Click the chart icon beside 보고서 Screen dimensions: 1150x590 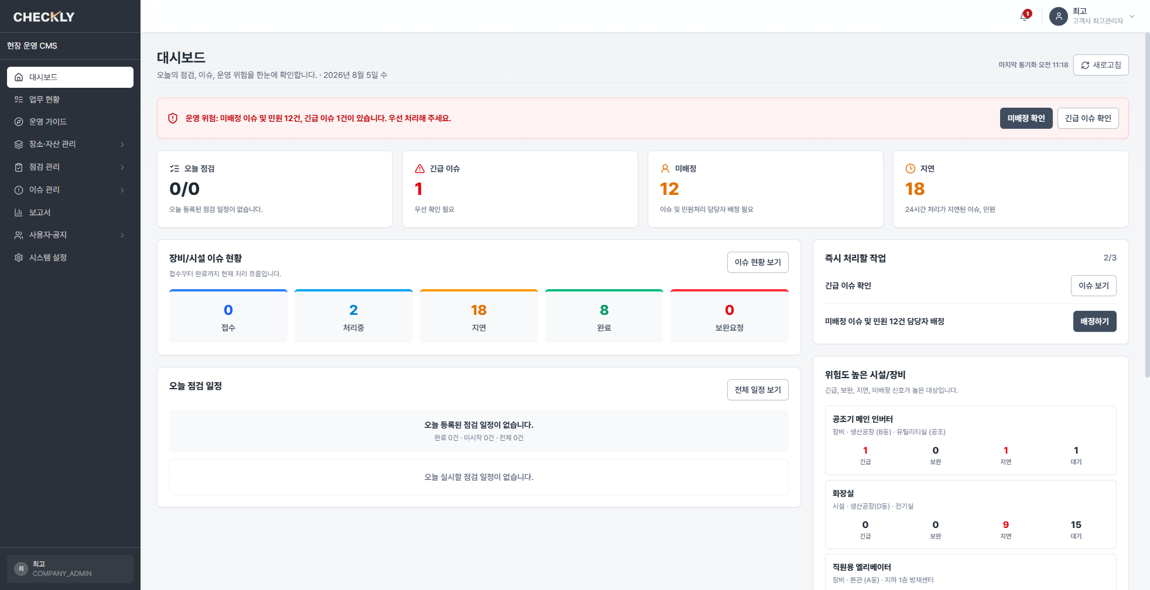point(19,212)
